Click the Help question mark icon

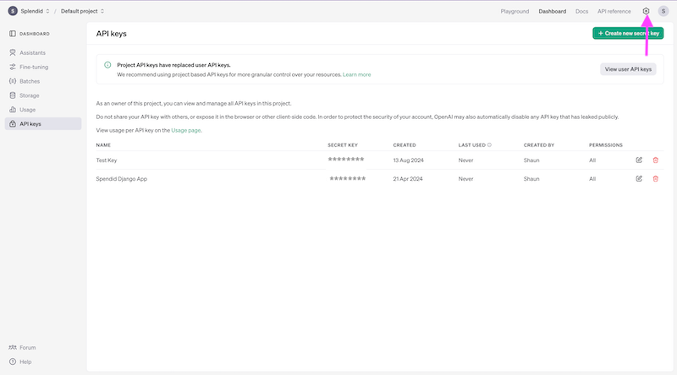pyautogui.click(x=13, y=361)
